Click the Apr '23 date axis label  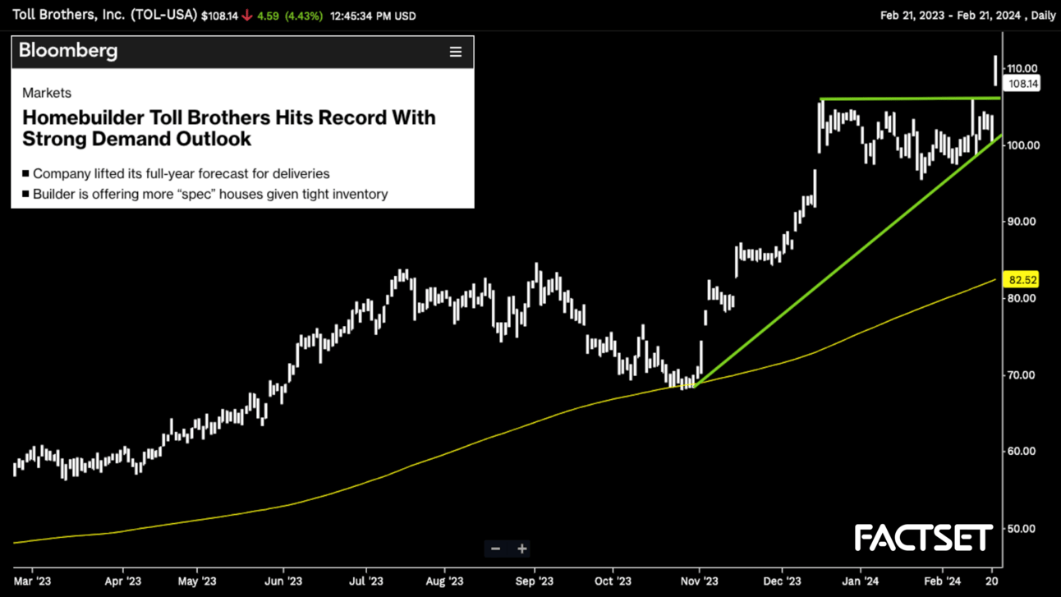tap(122, 581)
